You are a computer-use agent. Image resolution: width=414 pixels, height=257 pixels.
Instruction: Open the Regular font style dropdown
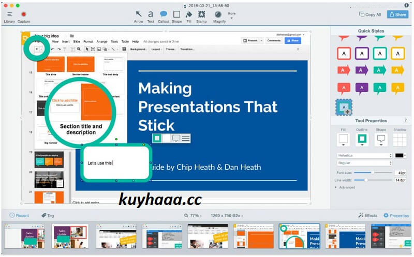[365, 163]
